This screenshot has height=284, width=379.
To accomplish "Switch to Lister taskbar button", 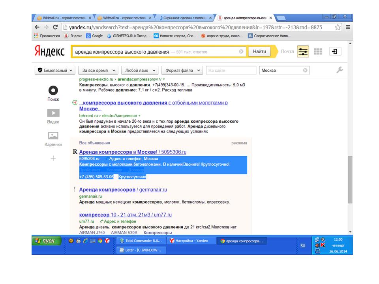I will [x=142, y=250].
